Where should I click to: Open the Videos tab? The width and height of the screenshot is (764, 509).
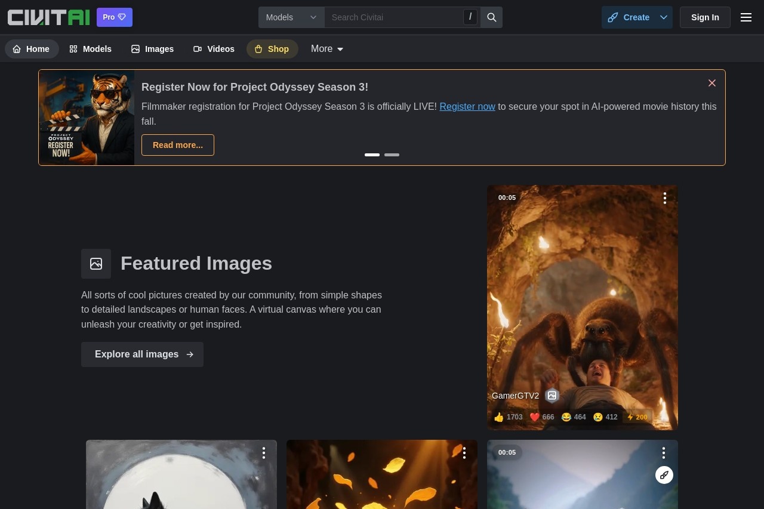click(214, 49)
